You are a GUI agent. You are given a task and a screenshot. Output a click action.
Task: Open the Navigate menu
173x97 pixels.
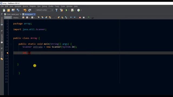(x=18, y=6)
